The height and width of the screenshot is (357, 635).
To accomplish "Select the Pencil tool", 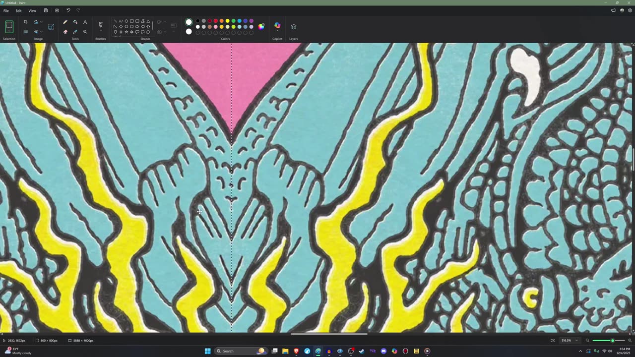I will tap(65, 22).
